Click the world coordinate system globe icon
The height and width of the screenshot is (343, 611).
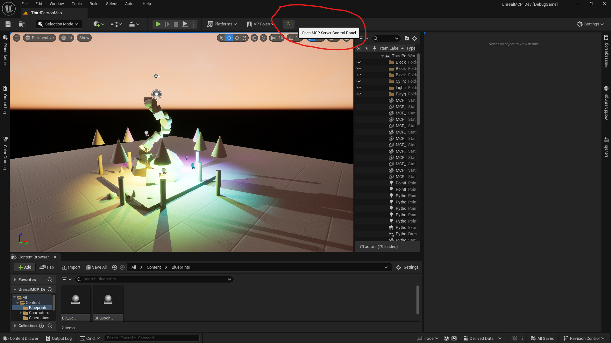pos(254,38)
